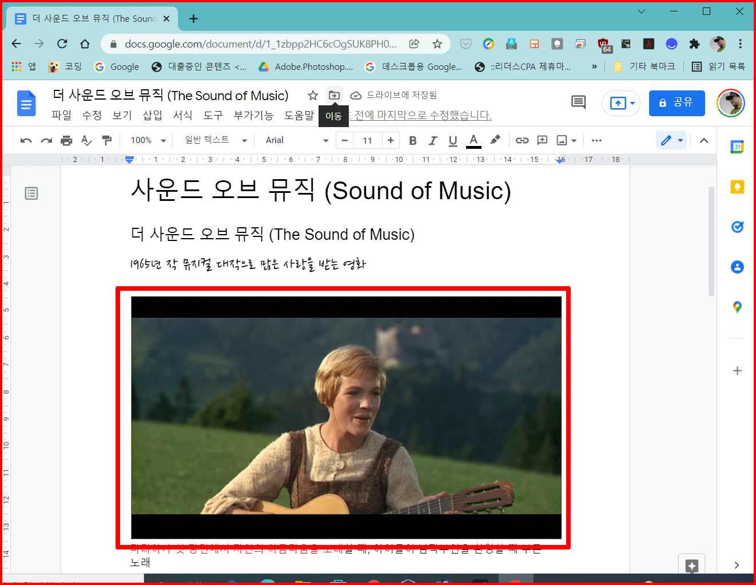The image size is (756, 585).
Task: Click the Undo arrow in the toolbar
Action: (x=26, y=140)
